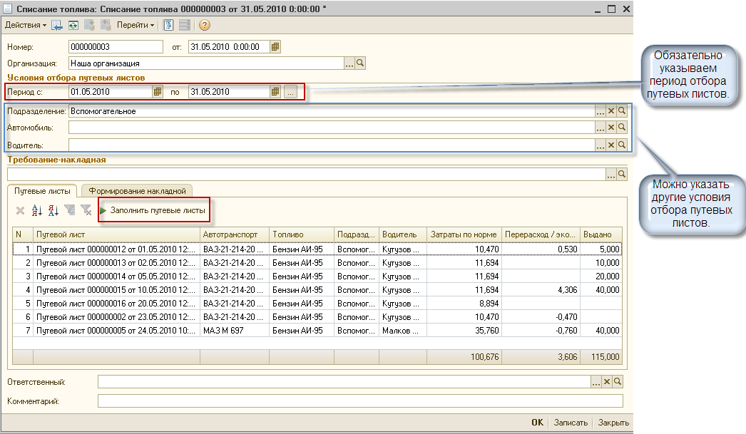This screenshot has height=434, width=746.
Task: Open calendar for 'Период с' start date
Action: point(158,92)
